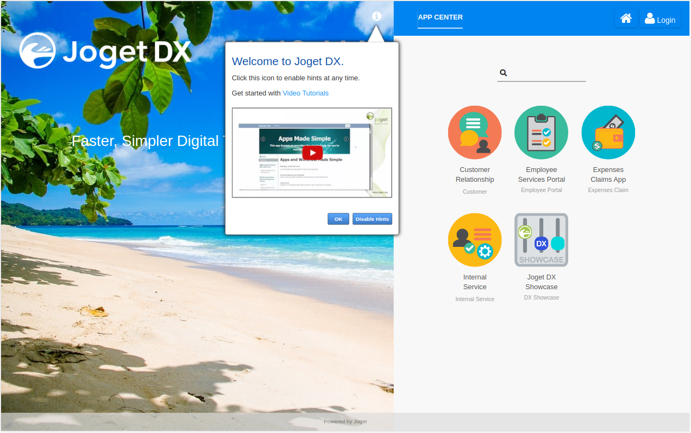Go to Home via house icon
Image resolution: width=691 pixels, height=433 pixels.
(626, 18)
